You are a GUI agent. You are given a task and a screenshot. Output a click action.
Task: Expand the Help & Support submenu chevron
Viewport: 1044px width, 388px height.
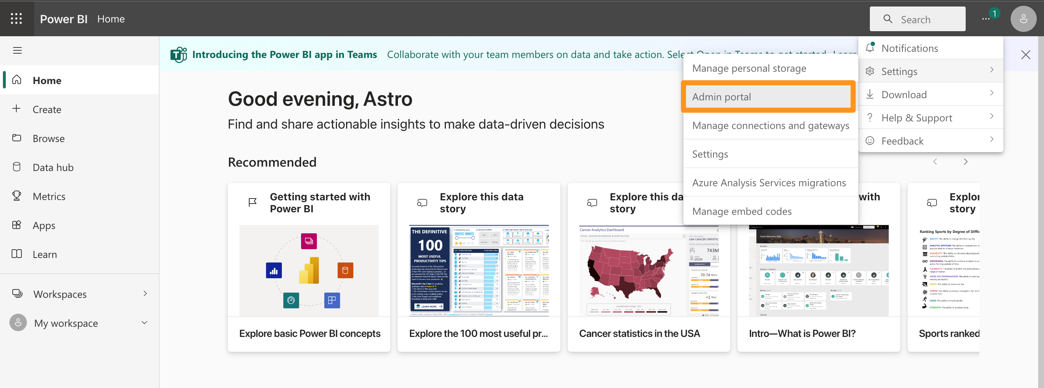point(991,116)
